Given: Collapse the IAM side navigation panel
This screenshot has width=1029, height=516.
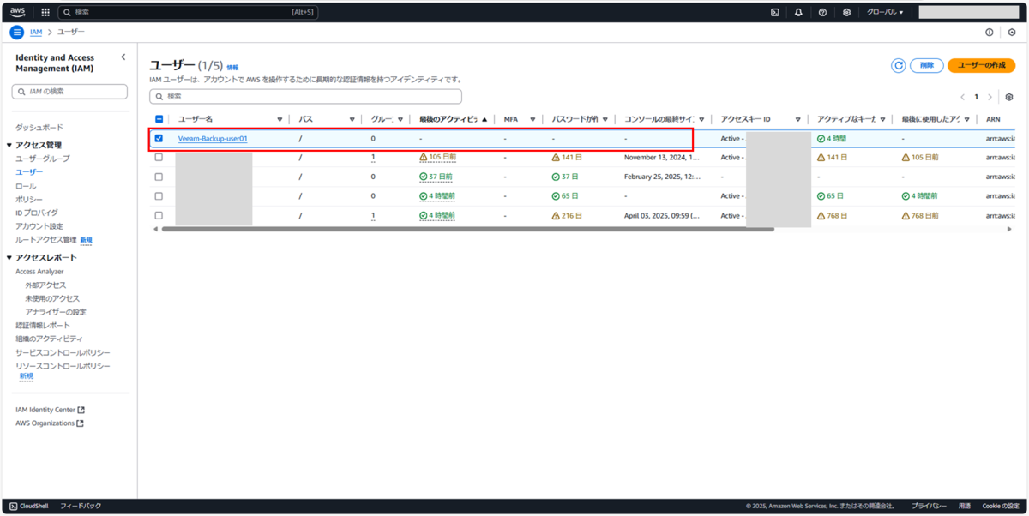Looking at the screenshot, I should 123,57.
